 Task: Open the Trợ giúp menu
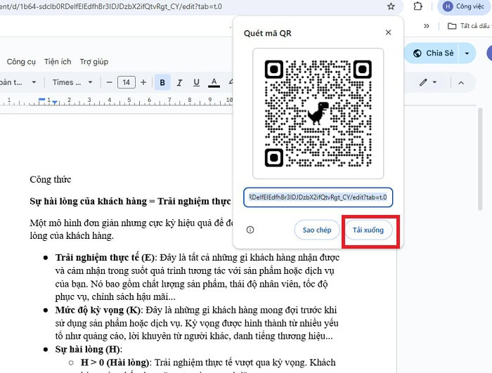[94, 62]
